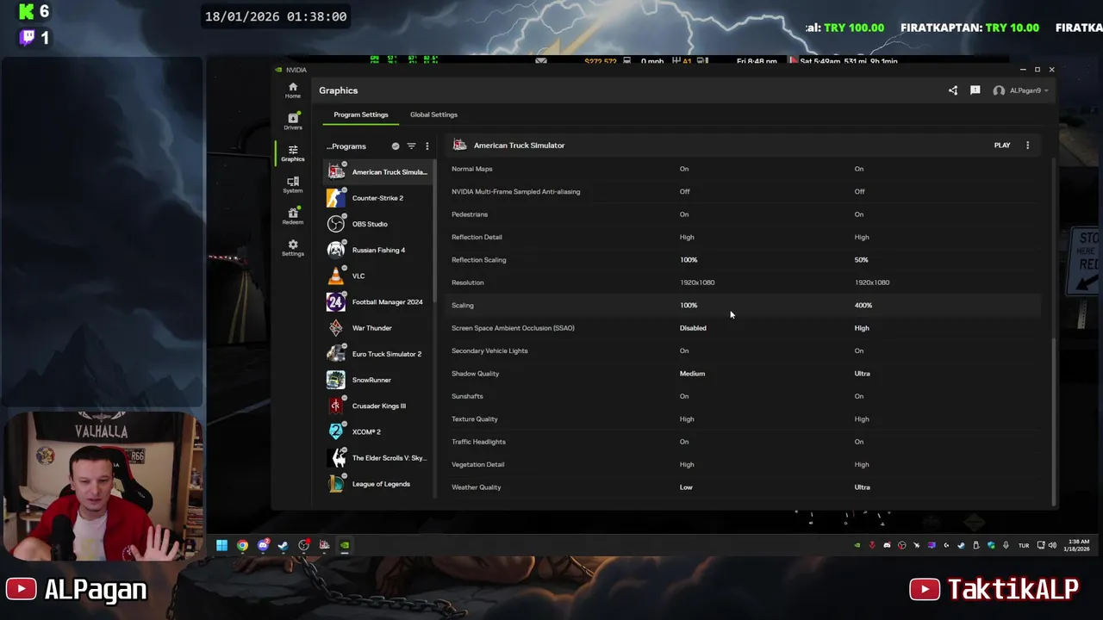Open Scaling current value 100%

(689, 305)
